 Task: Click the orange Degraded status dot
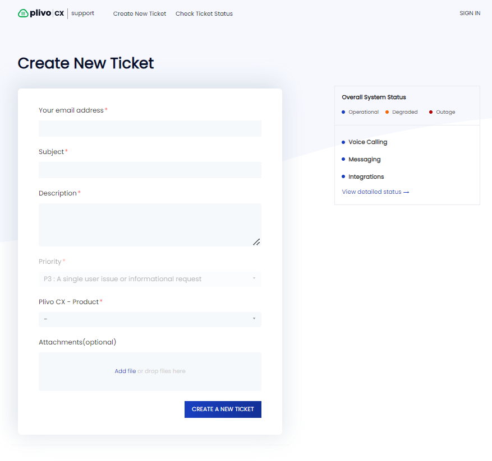point(387,112)
